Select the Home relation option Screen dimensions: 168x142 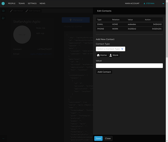[x=102, y=55]
